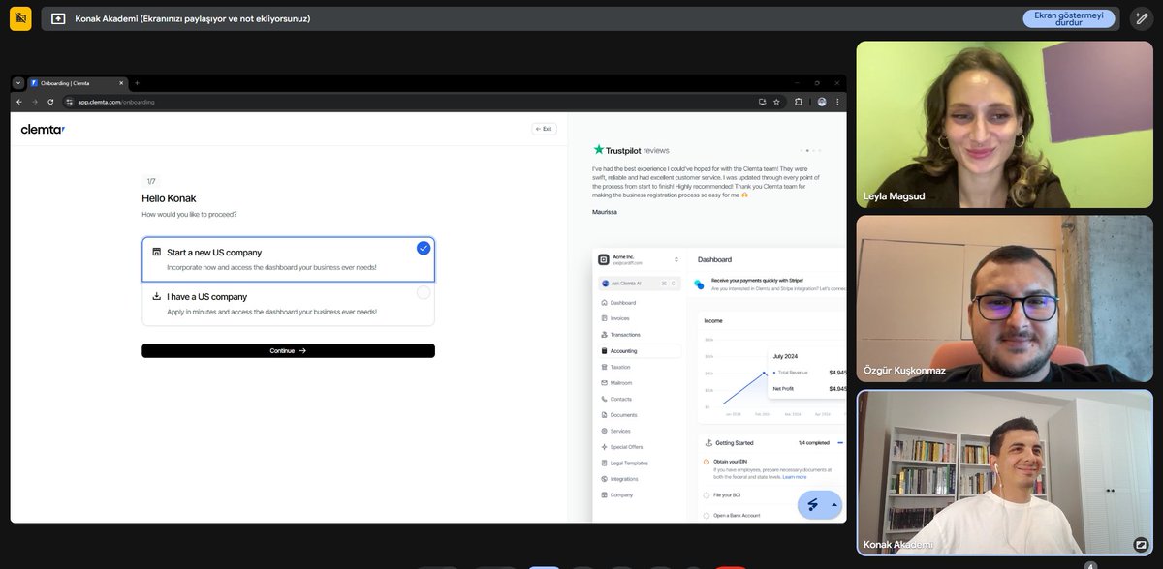Exit the onboarding flow

point(544,129)
